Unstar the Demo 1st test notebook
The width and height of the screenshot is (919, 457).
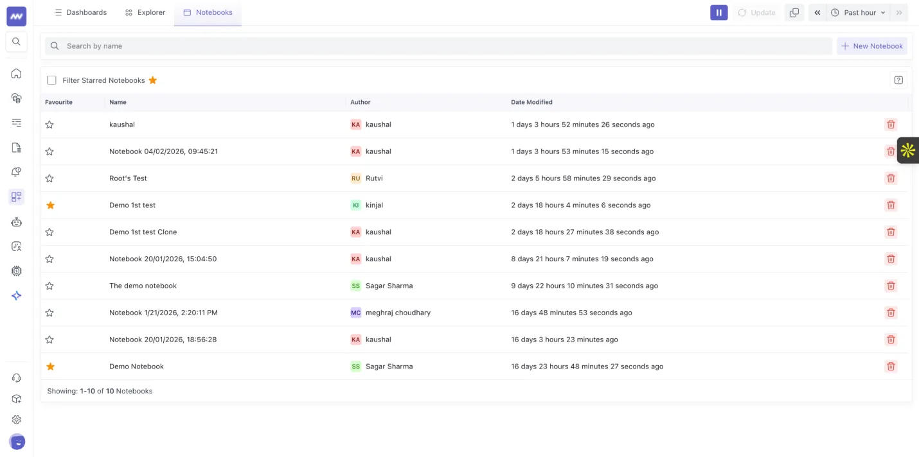pyautogui.click(x=50, y=205)
